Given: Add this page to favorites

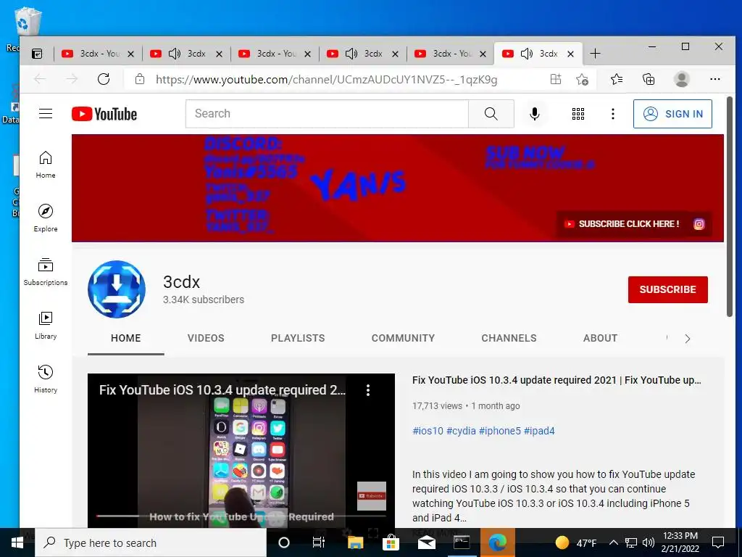Looking at the screenshot, I should [582, 79].
